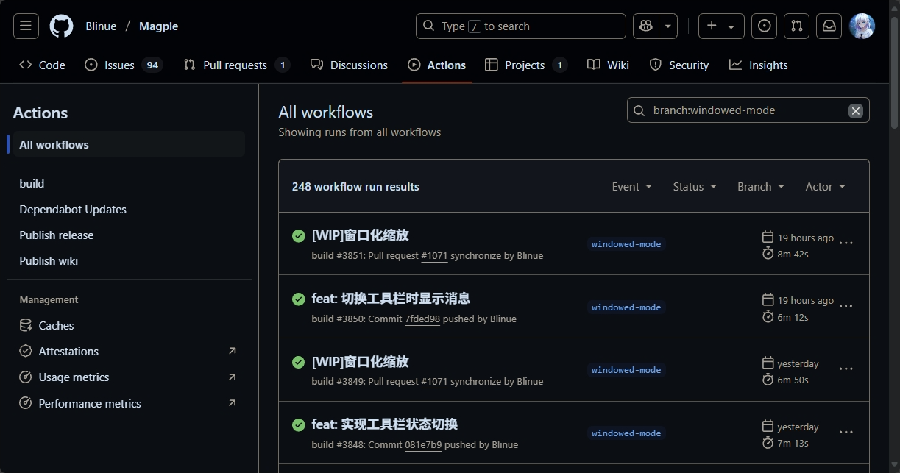Open the Issues circle icon in header

(765, 26)
